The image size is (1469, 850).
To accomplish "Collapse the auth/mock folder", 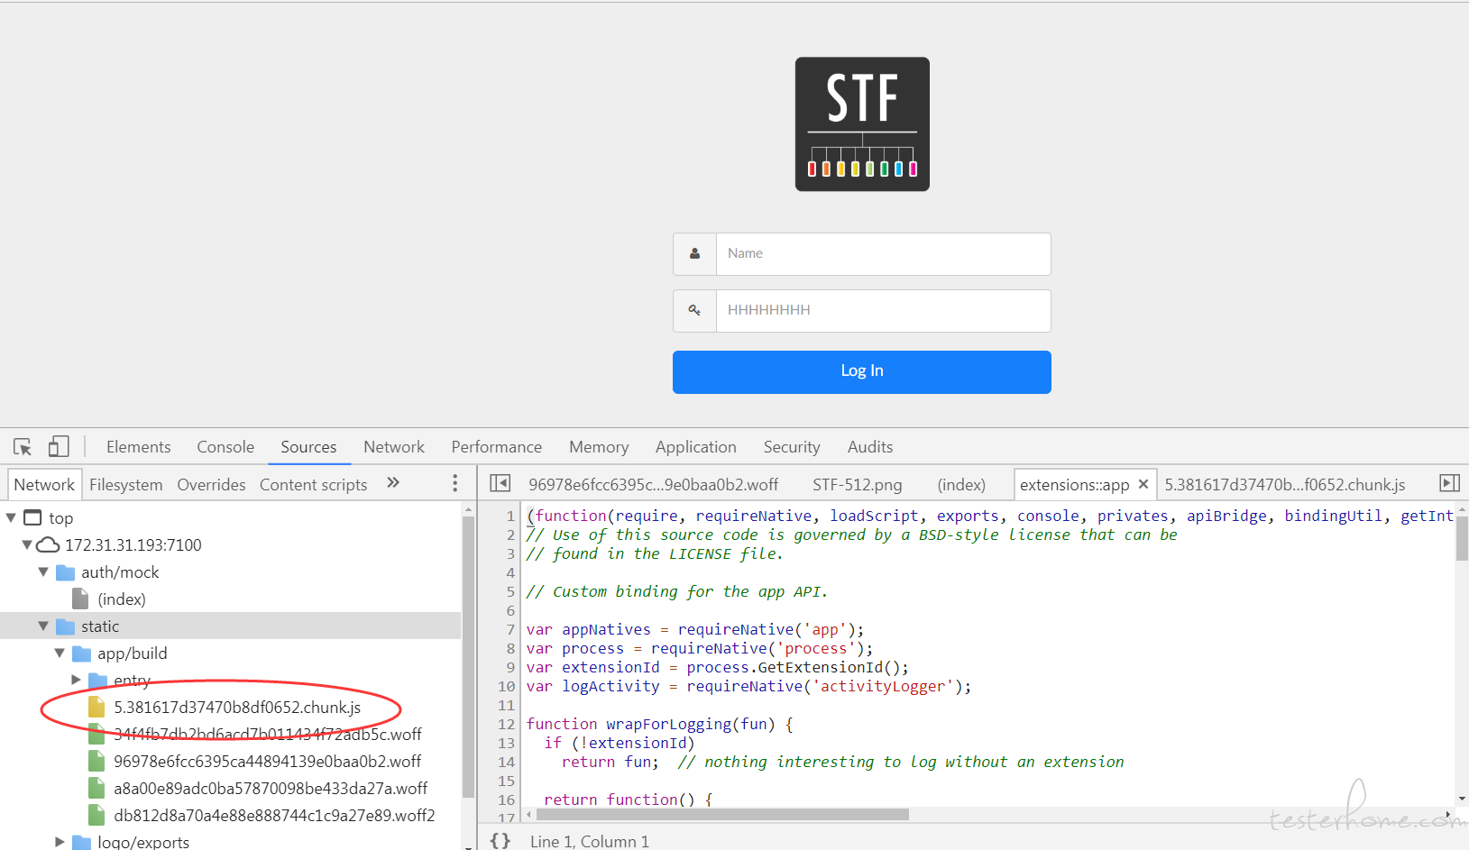I will (43, 571).
